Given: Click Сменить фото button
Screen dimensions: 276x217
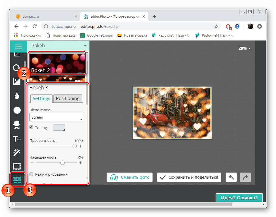Looking at the screenshot, I should pos(129,177).
